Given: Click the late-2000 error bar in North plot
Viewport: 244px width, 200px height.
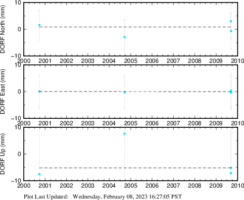Looking at the screenshot, I should 39,25.
